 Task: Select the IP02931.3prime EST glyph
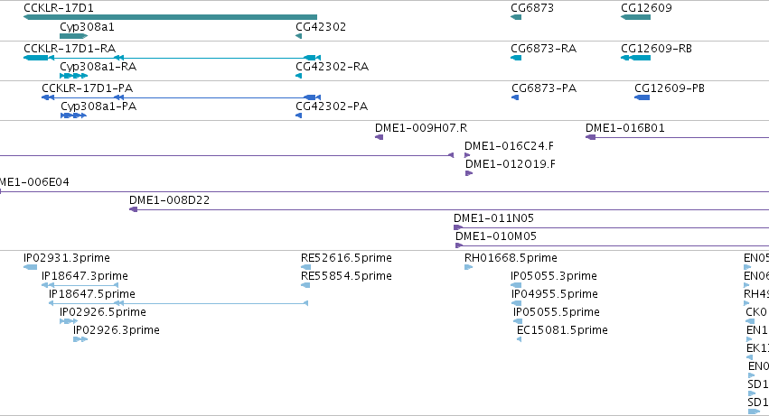[x=31, y=267]
